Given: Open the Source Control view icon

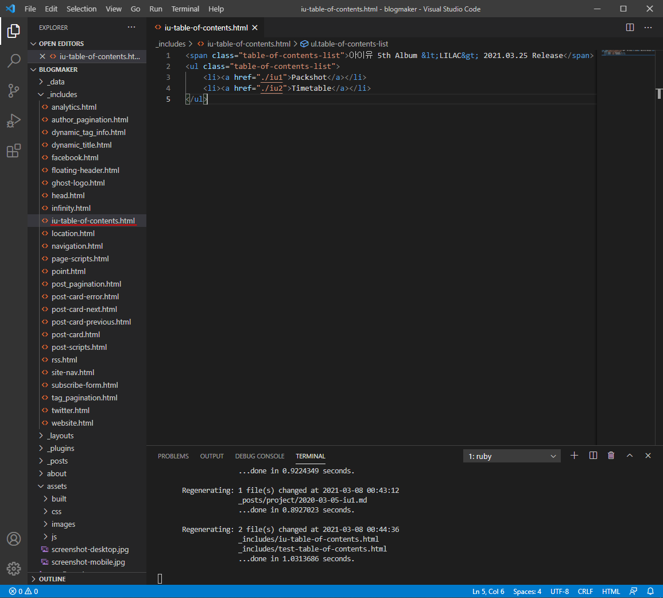Looking at the screenshot, I should point(14,91).
